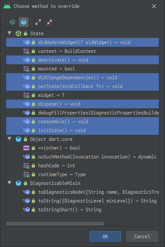Select hashCode → int property
The width and height of the screenshot is (165, 247).
click(82, 166)
